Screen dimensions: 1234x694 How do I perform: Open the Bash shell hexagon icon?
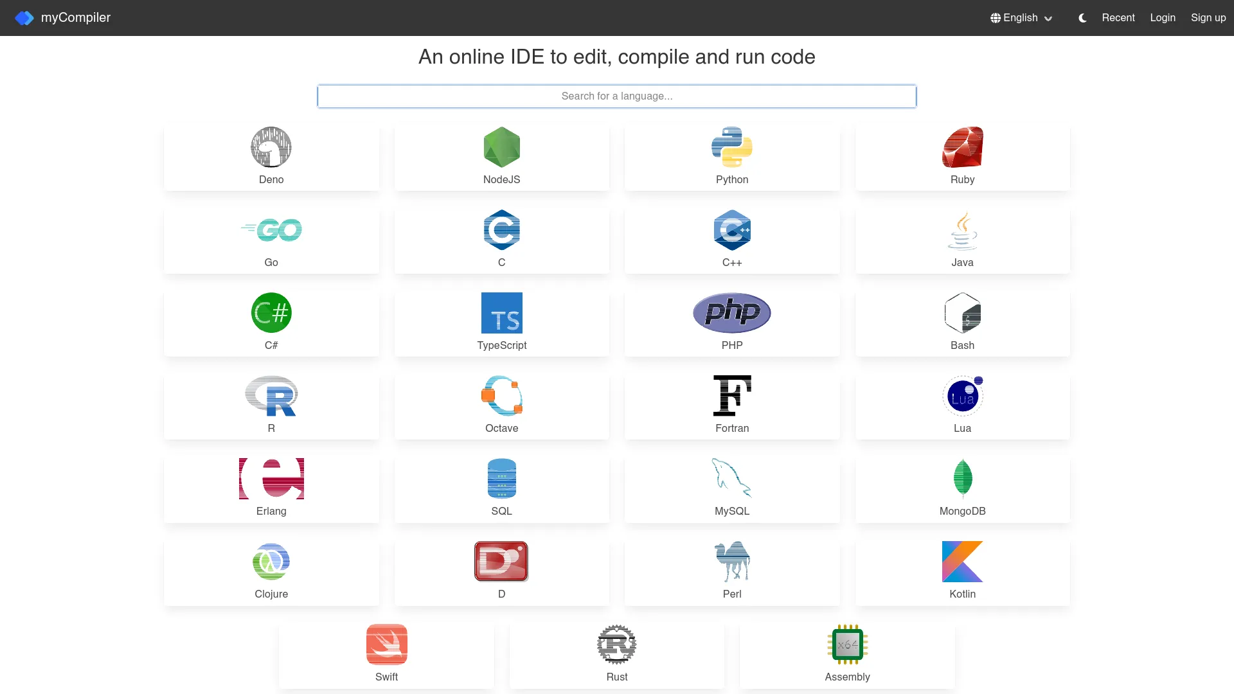click(x=963, y=313)
